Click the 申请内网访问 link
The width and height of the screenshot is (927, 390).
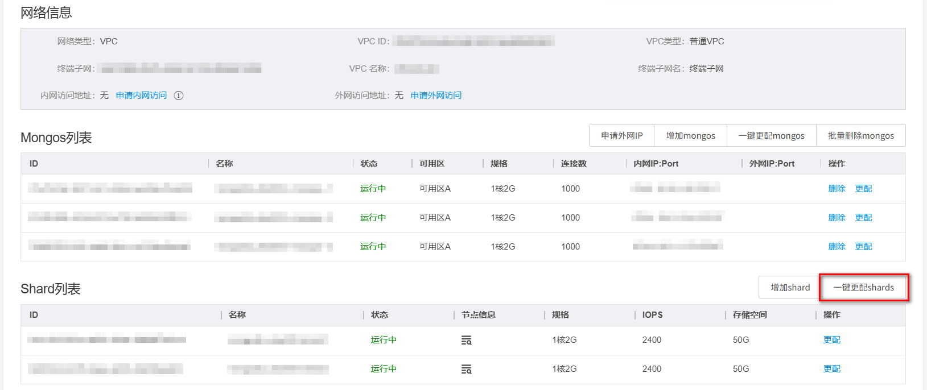141,96
